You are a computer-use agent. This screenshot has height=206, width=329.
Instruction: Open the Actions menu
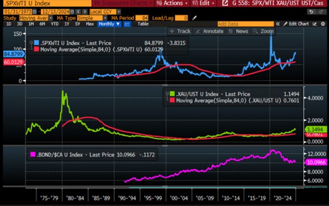click(172, 3)
